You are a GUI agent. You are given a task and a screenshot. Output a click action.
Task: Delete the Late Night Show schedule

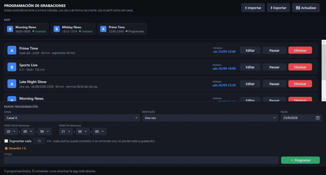[300, 84]
